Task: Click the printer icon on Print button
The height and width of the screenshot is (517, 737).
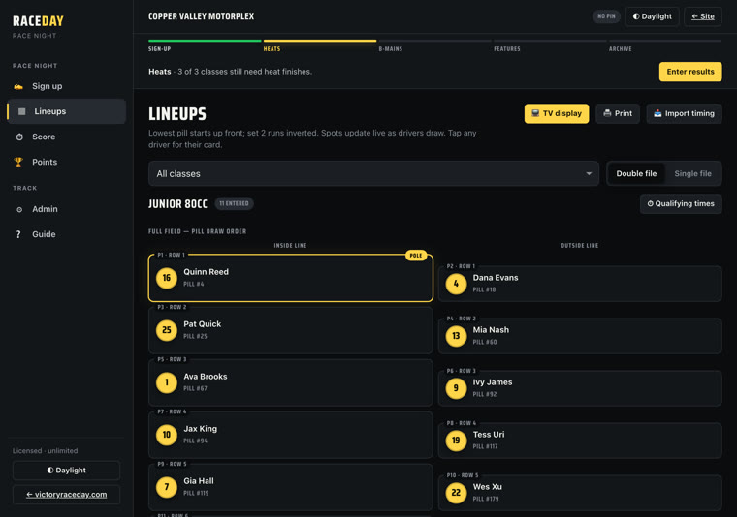Action: point(607,113)
